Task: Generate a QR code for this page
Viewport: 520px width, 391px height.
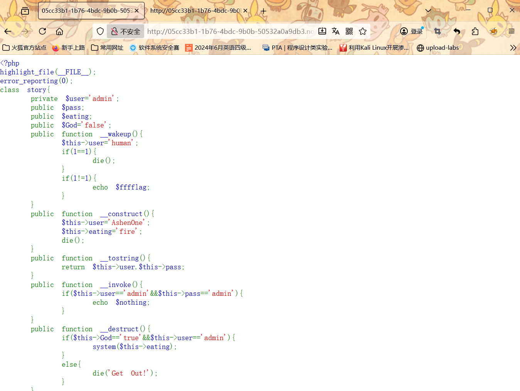Action: pyautogui.click(x=349, y=31)
